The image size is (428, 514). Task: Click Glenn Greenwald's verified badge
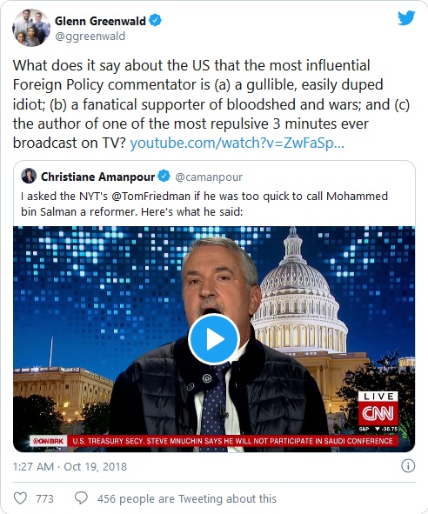[x=155, y=21]
